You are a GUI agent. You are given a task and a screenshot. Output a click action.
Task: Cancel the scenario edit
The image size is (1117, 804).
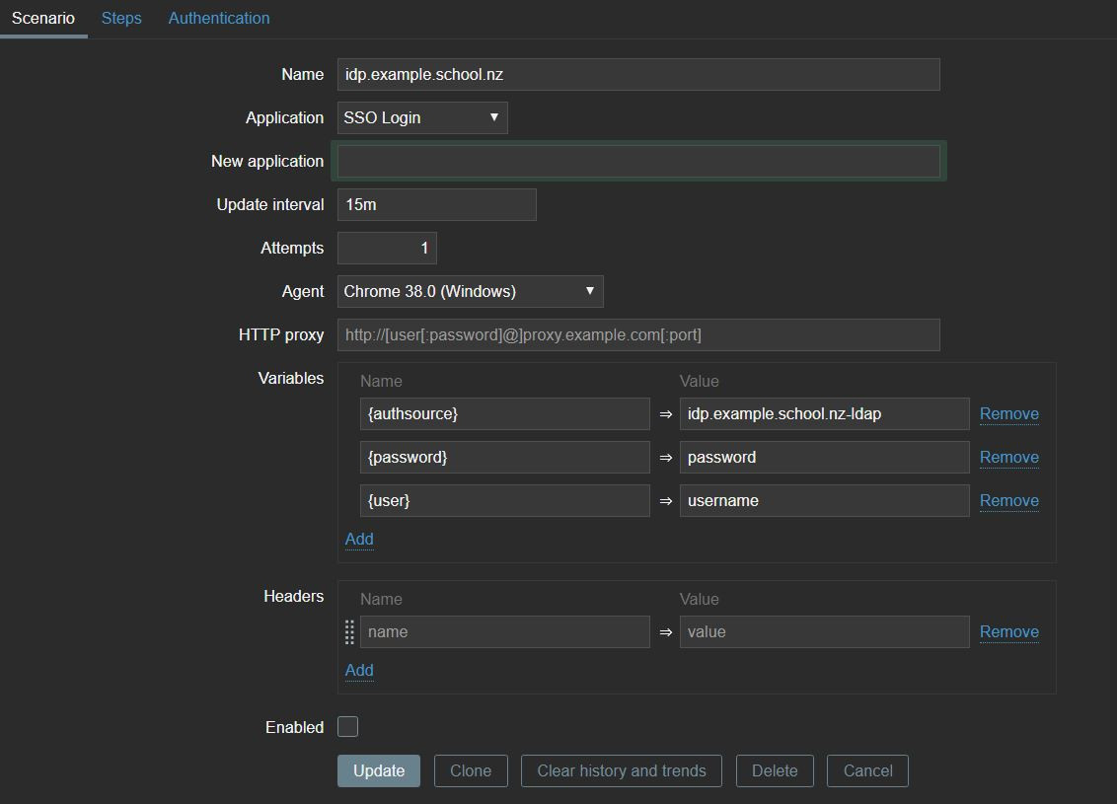point(867,771)
